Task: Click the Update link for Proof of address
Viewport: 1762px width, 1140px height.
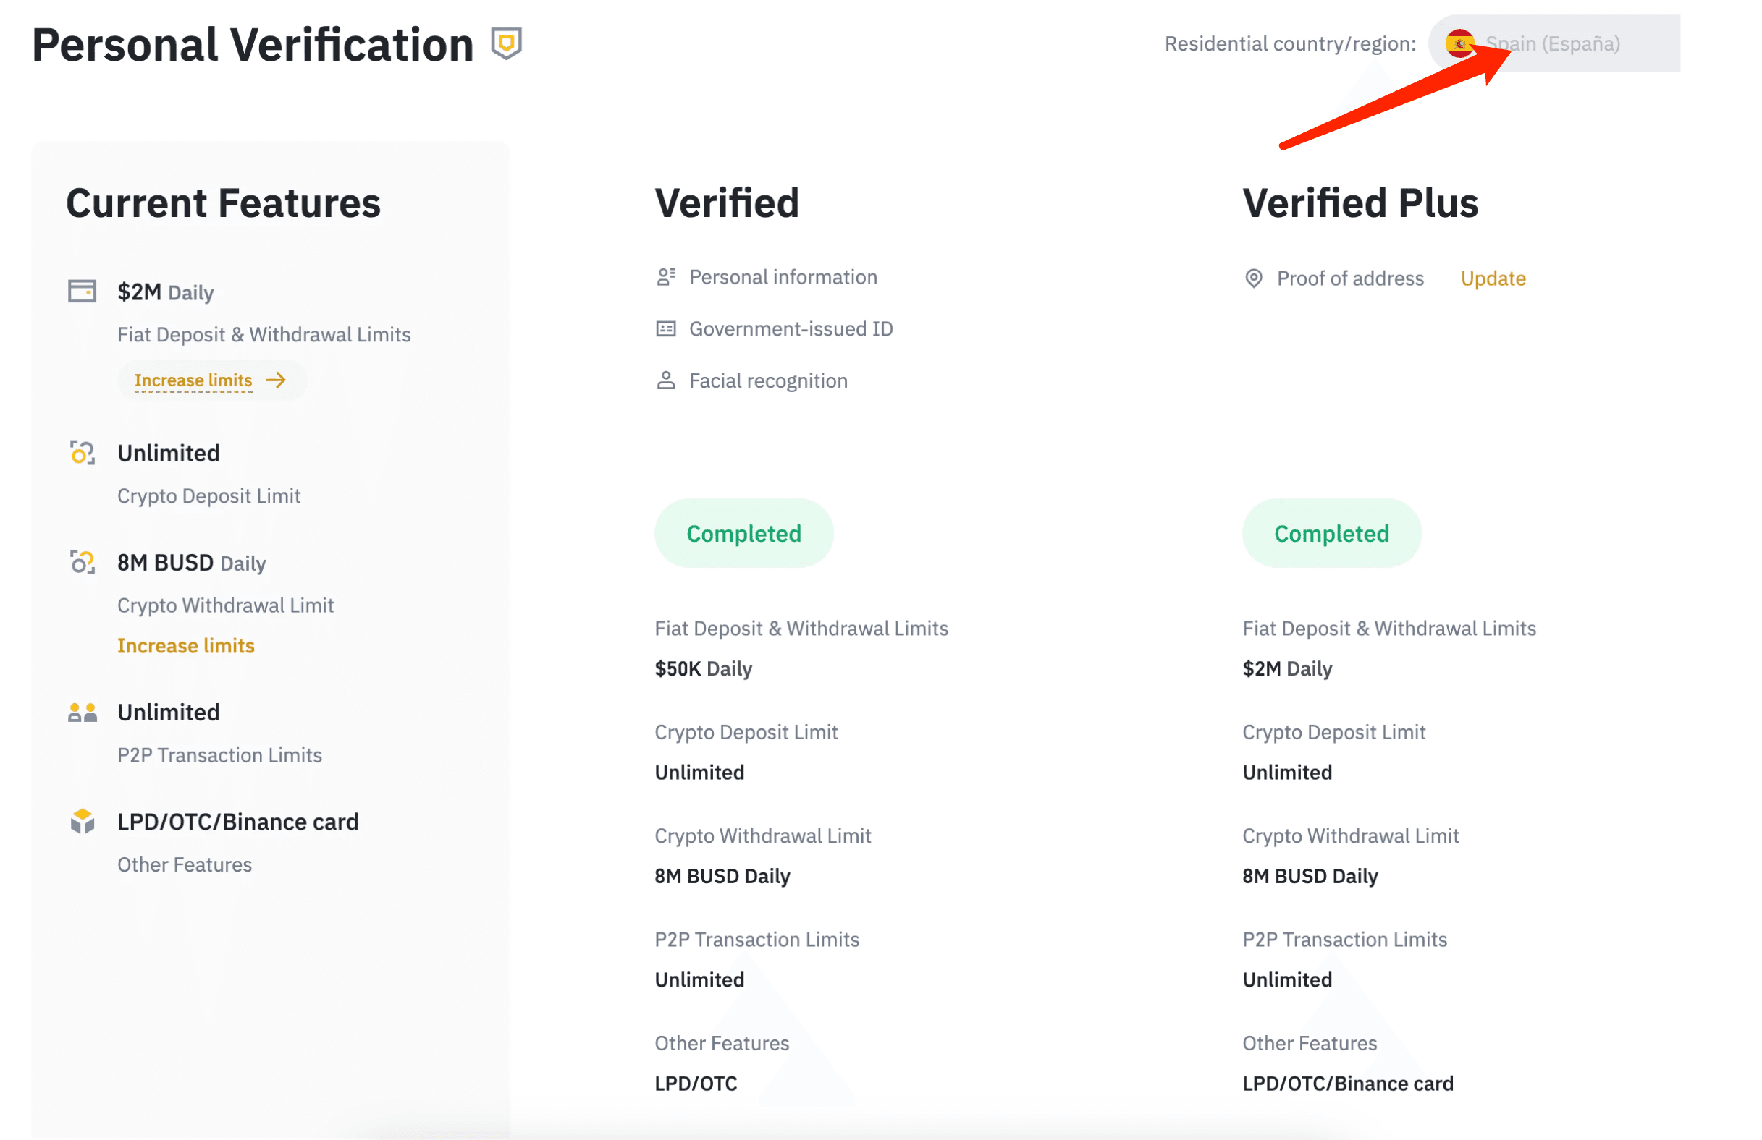Action: [1493, 278]
